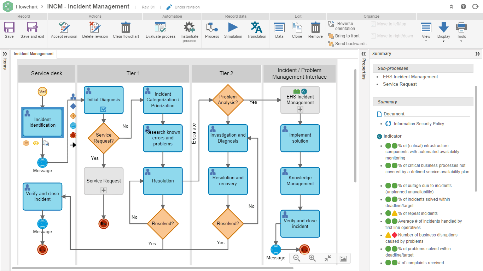Select the Service Request? decision gateway
Image resolution: width=483 pixels, height=271 pixels.
pyautogui.click(x=104, y=138)
